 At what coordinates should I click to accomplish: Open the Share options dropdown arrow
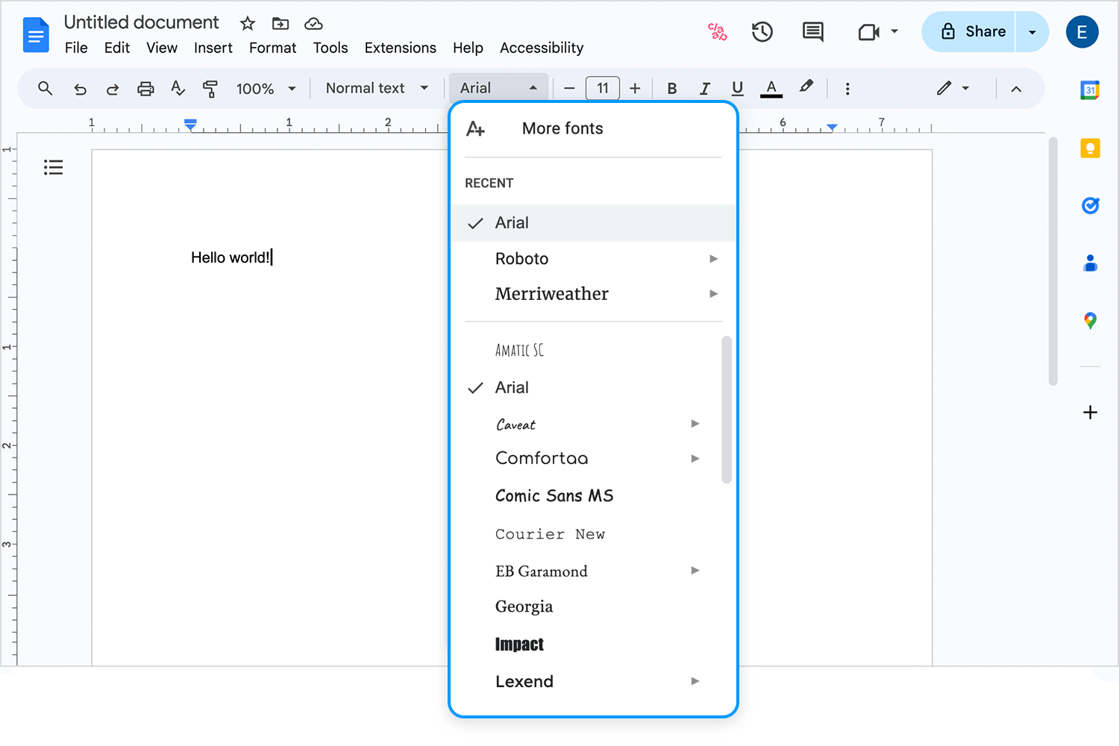tap(1032, 32)
